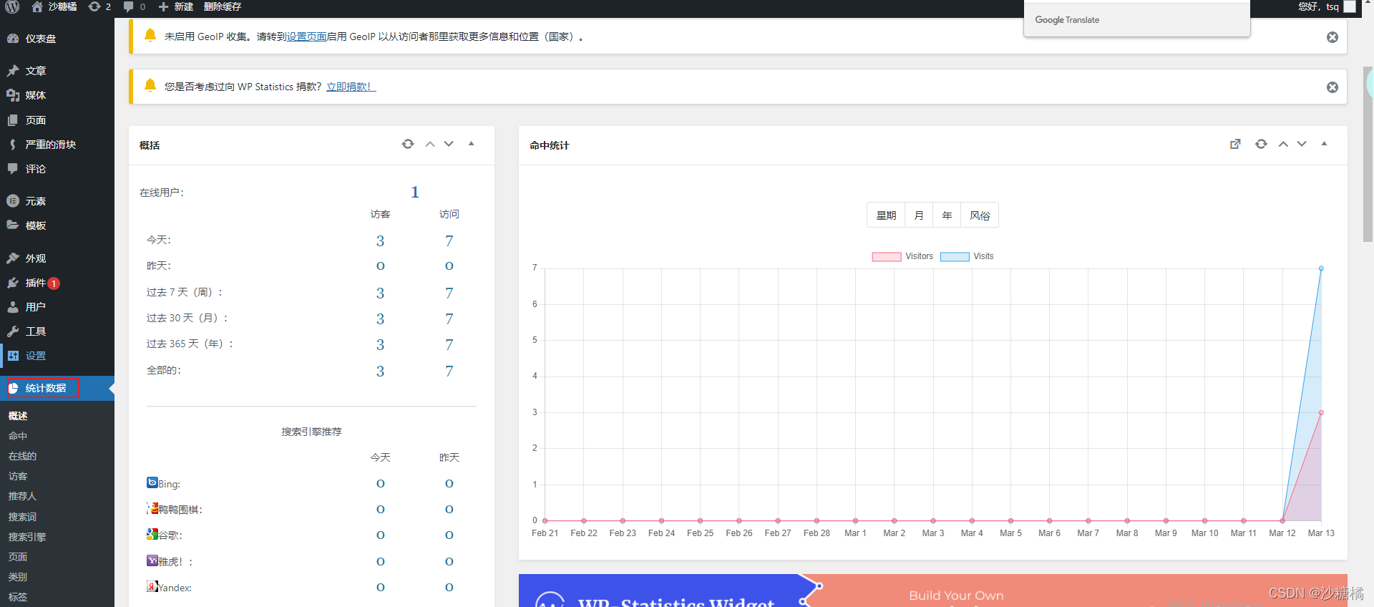
Task: Open the WordPress logo menu
Action: 12,6
